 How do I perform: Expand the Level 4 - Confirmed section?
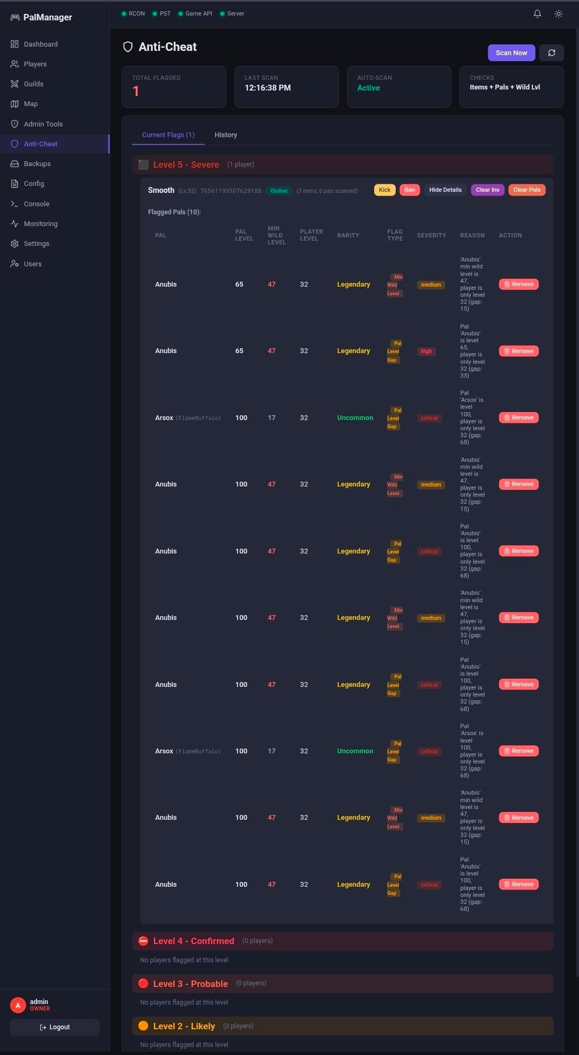[x=194, y=941]
